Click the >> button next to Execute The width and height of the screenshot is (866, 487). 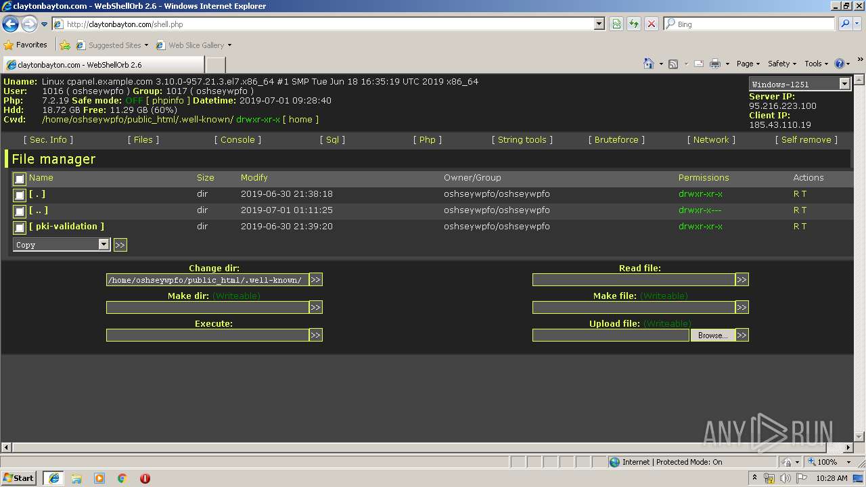click(x=316, y=335)
